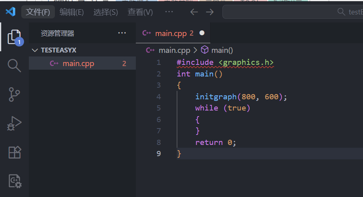
Task: Go forward with the right arrow
Action: click(x=210, y=12)
